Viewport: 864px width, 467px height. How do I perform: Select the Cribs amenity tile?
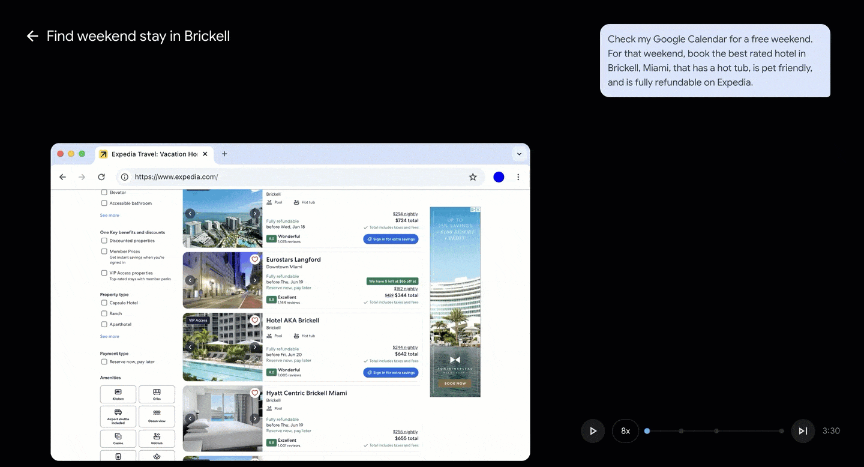[x=157, y=394]
